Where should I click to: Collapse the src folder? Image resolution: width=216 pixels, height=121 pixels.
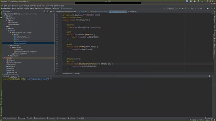(x=5, y=26)
